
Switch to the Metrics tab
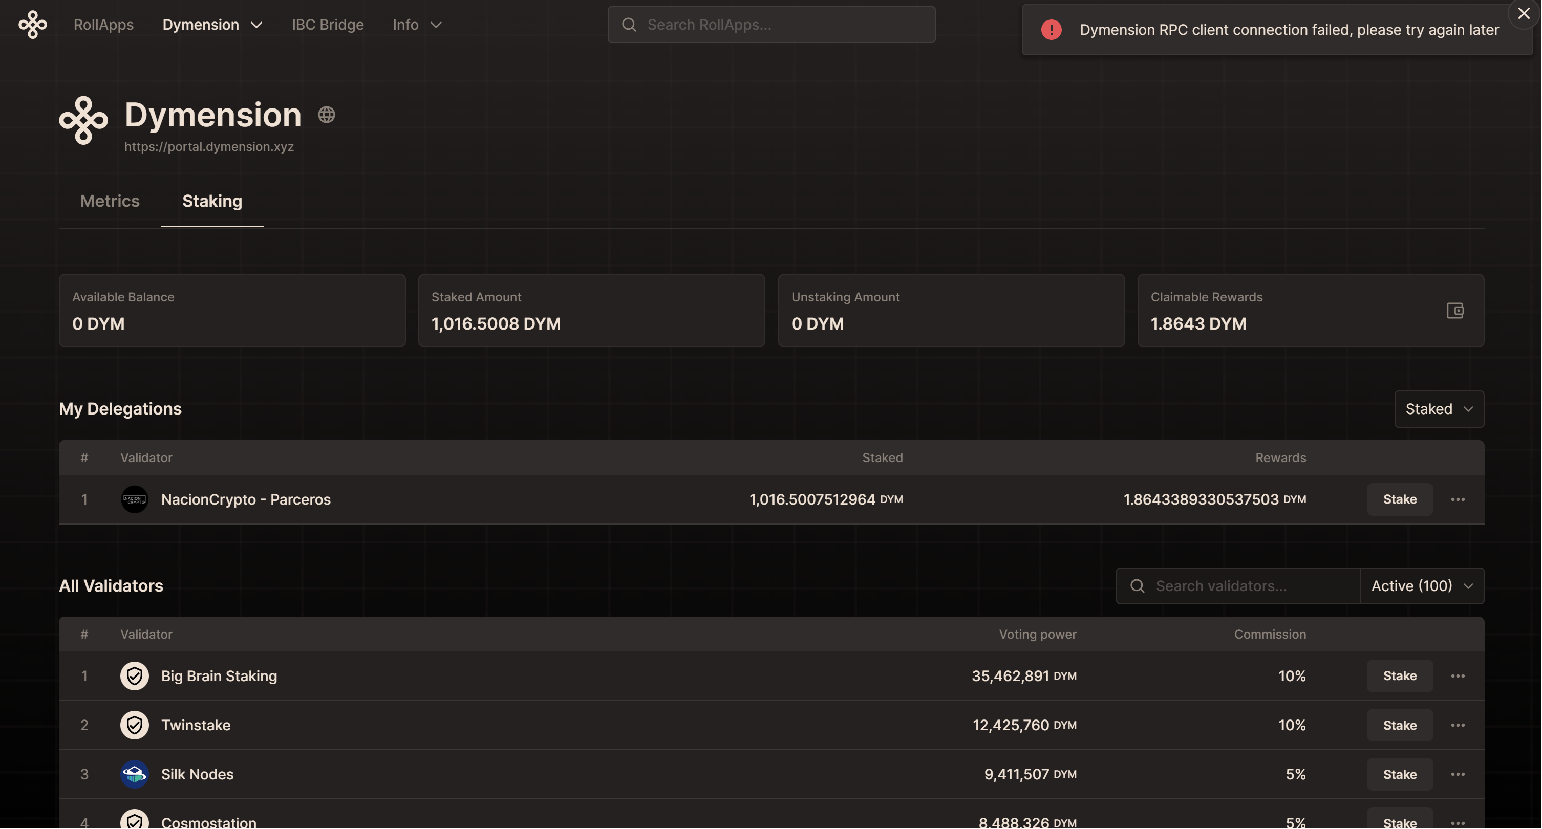pos(110,201)
